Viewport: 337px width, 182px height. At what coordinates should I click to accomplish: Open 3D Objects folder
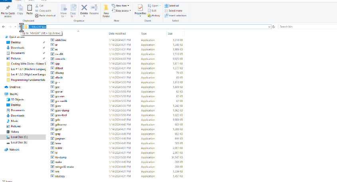pos(17,100)
